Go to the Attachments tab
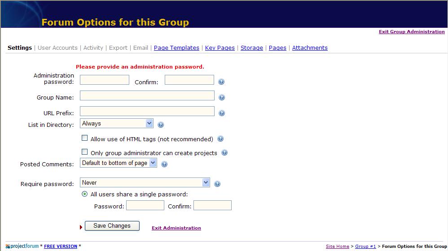The width and height of the screenshot is (448, 251). [310, 48]
